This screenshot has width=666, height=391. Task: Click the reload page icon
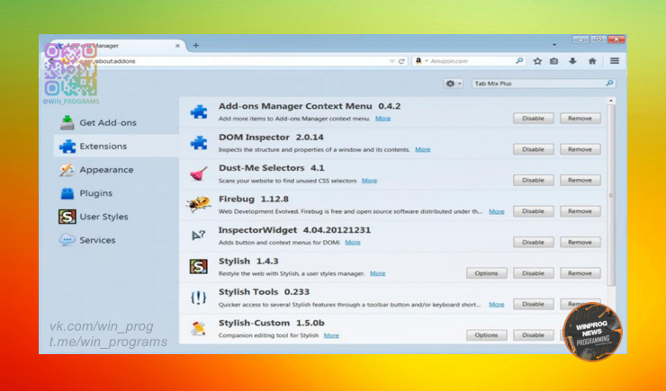(401, 61)
